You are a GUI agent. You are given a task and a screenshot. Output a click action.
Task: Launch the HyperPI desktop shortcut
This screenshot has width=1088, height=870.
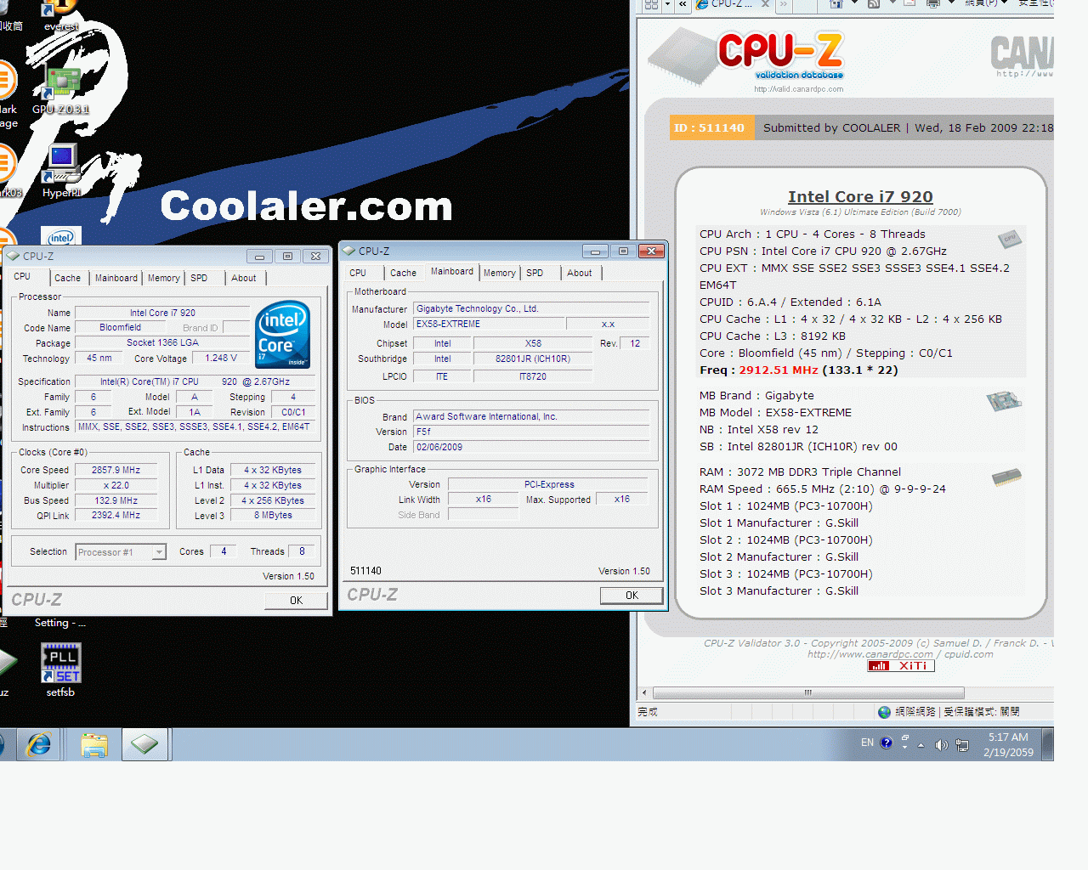[61, 170]
